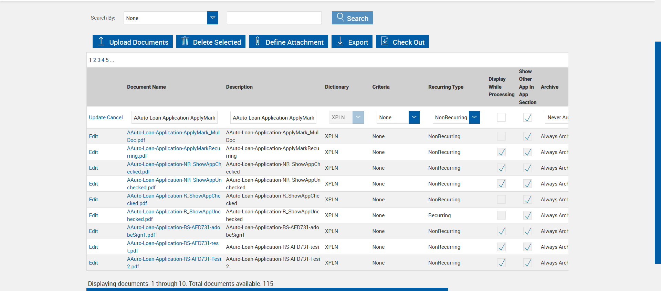Image resolution: width=661 pixels, height=291 pixels.
Task: Click the trash can icon on Delete Selected
Action: pyautogui.click(x=185, y=41)
